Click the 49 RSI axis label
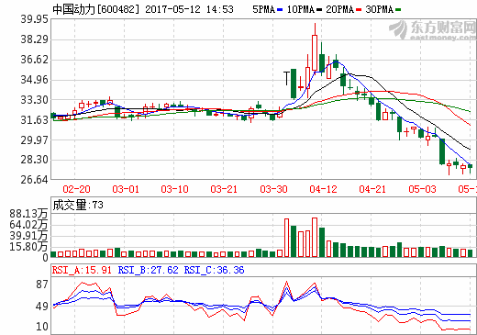This screenshot has height=335, width=477. (42, 307)
